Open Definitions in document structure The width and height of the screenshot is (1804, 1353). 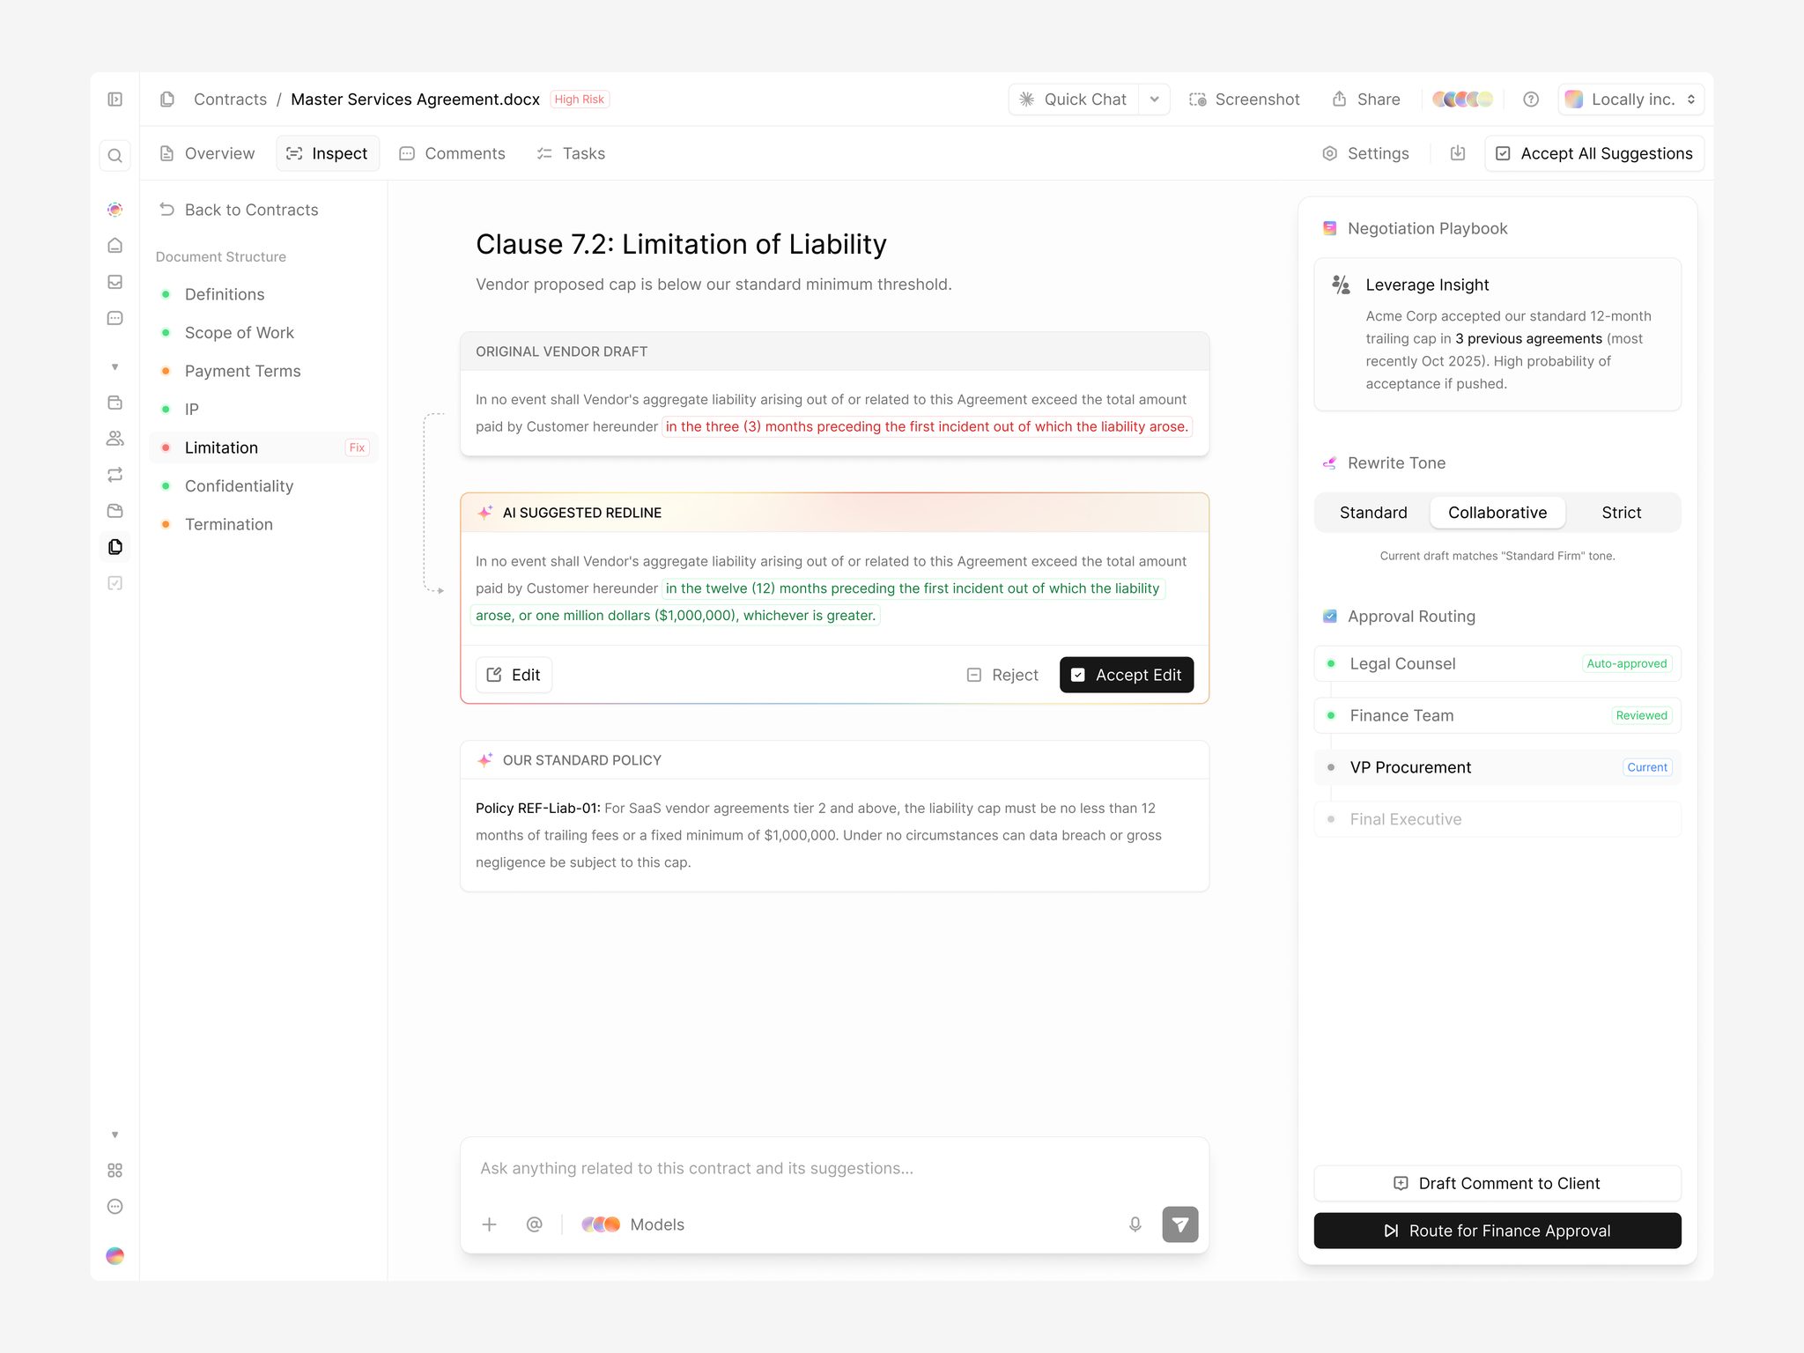(x=264, y=294)
